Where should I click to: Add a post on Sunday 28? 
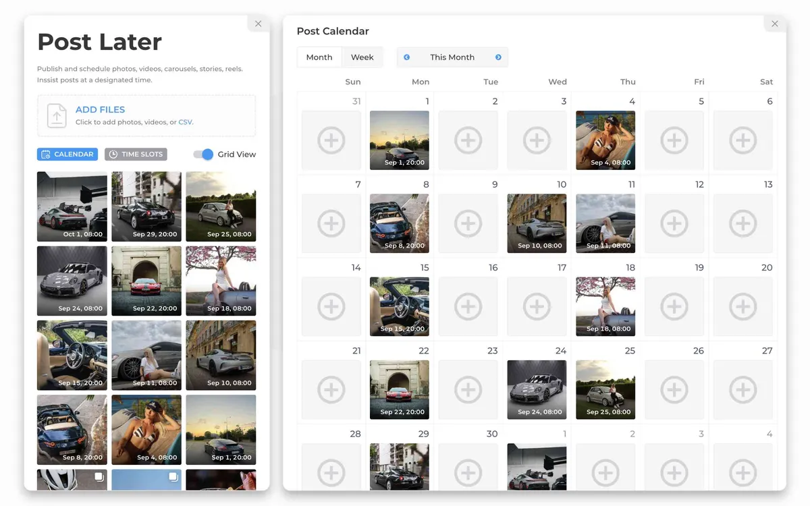tap(331, 467)
